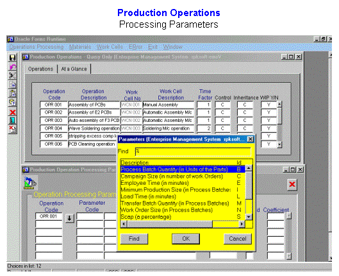Click OPR 001 cell in Processing Parameters window

click(49, 216)
